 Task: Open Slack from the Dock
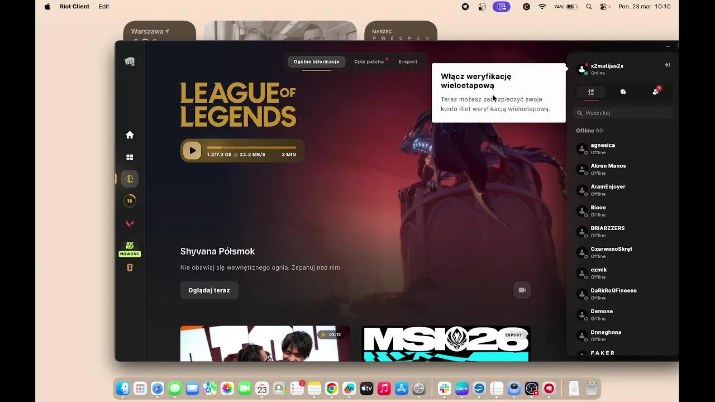[x=445, y=389]
